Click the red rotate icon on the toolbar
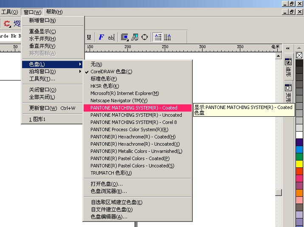This screenshot has width=304, height=227. (7, 24)
